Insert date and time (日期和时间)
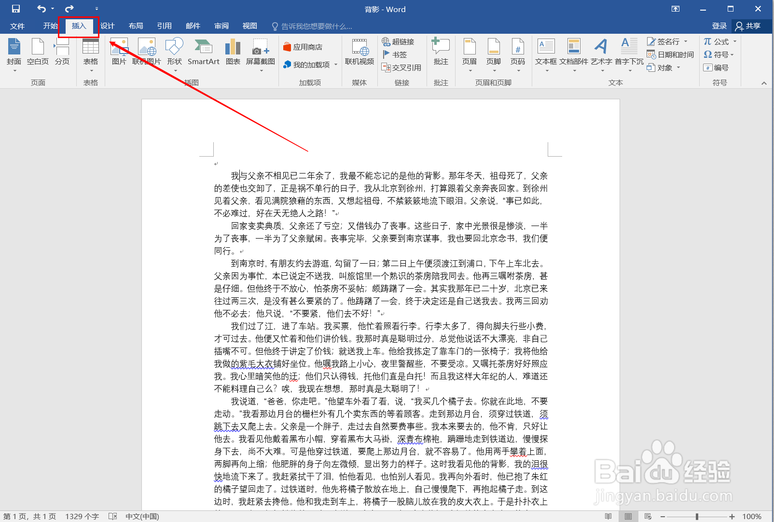 [x=670, y=54]
